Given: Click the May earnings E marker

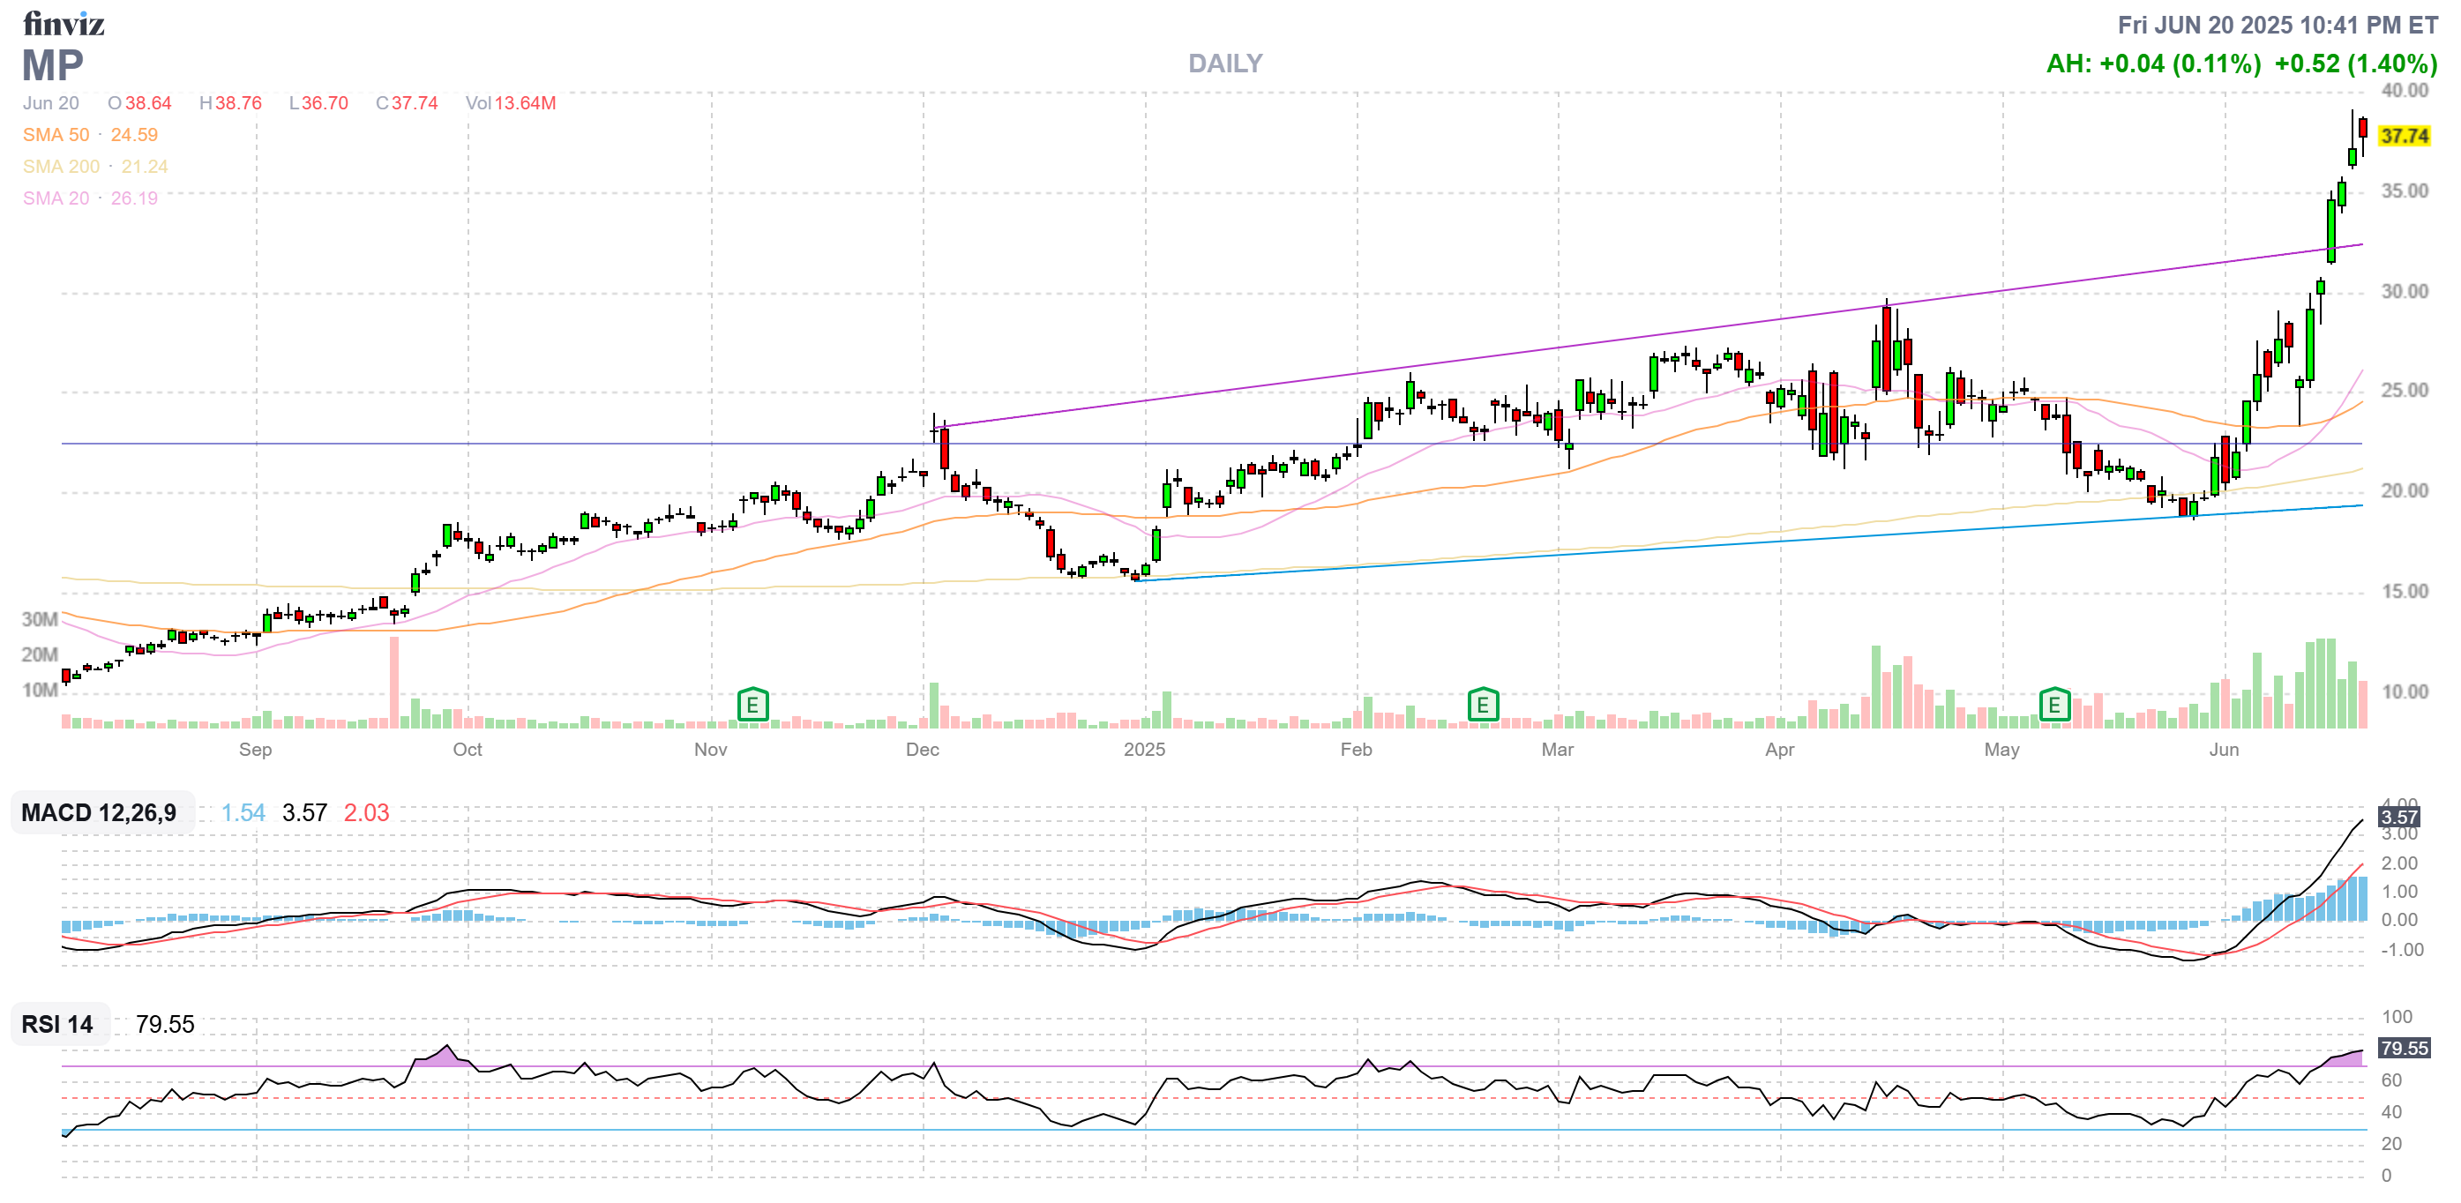Looking at the screenshot, I should [2054, 706].
